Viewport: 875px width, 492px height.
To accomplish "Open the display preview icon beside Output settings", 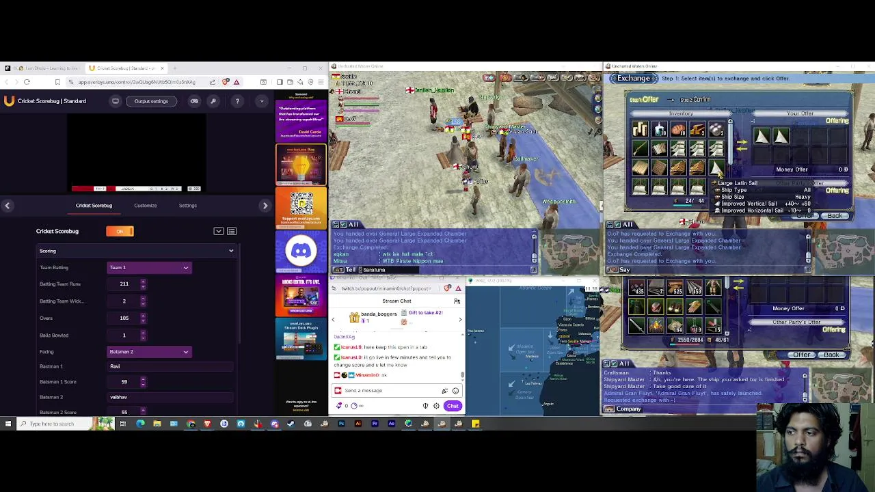I will 116,101.
